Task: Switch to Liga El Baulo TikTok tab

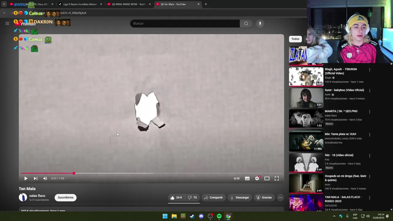Action: click(80, 4)
